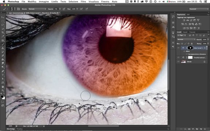The width and height of the screenshot is (210, 131).
Task: Select the Eraser tool
Action: pyautogui.click(x=3, y=56)
